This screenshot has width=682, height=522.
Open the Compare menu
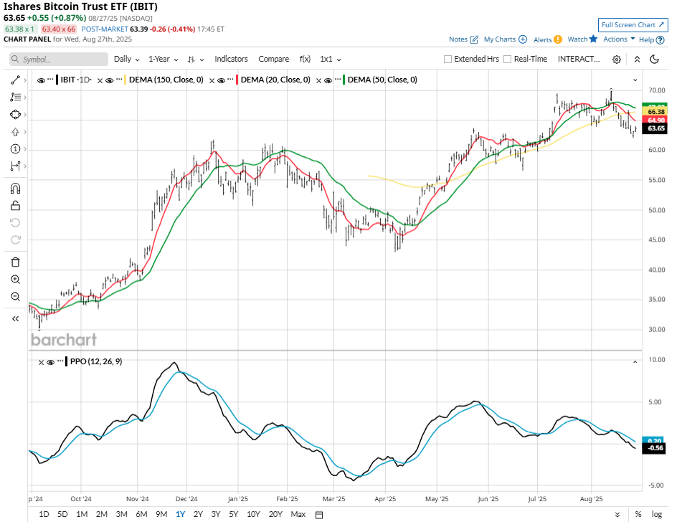coord(273,60)
